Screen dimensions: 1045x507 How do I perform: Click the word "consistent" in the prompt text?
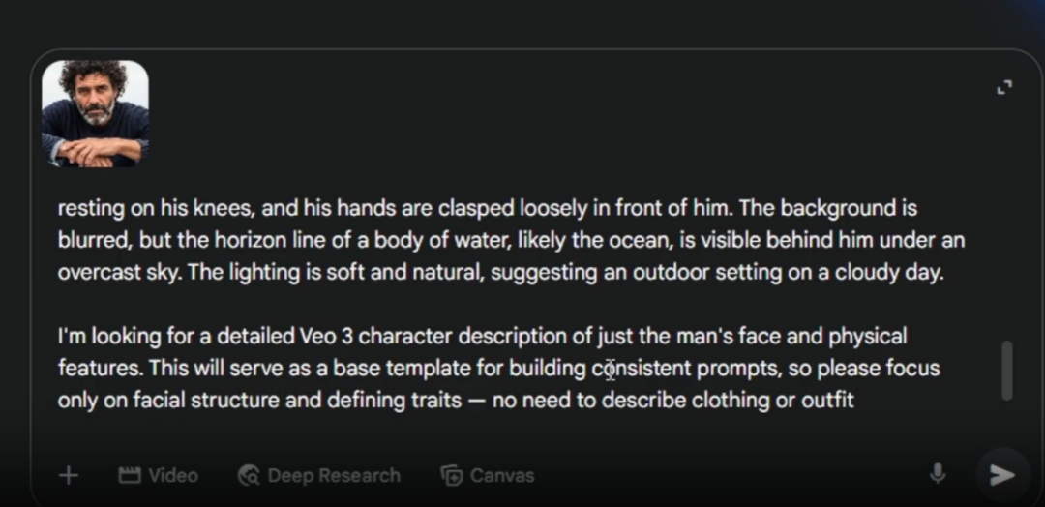pos(641,369)
